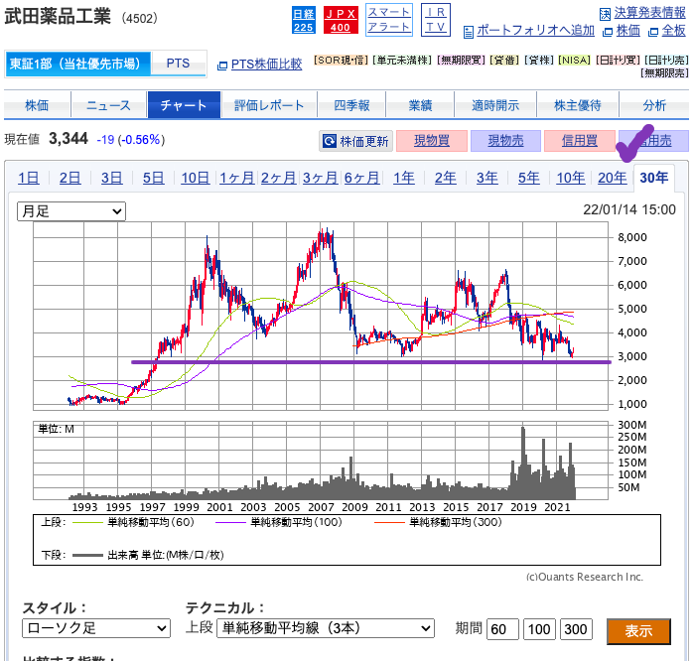Image resolution: width=694 pixels, height=661 pixels.
Task: Select 10年 chart period
Action: point(571,178)
